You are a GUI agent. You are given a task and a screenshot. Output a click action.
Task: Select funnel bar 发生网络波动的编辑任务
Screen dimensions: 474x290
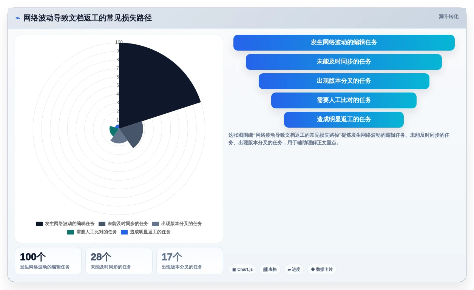[344, 43]
